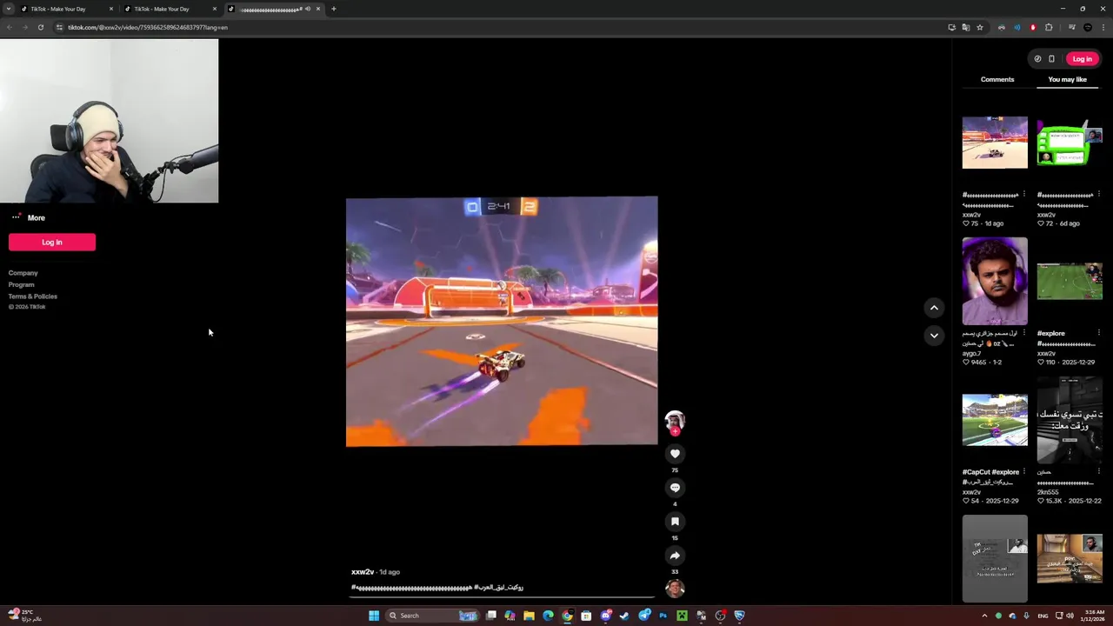
Task: Open green chat bubble recommended thumbnail
Action: pyautogui.click(x=1070, y=143)
